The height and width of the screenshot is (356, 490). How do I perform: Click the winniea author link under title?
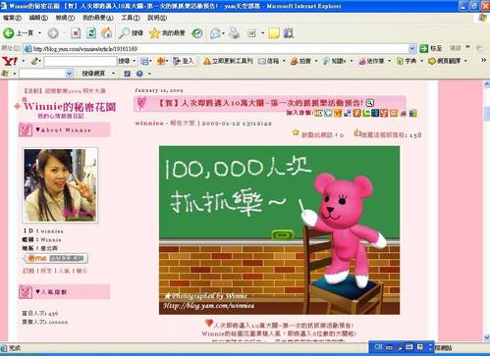[x=149, y=124]
